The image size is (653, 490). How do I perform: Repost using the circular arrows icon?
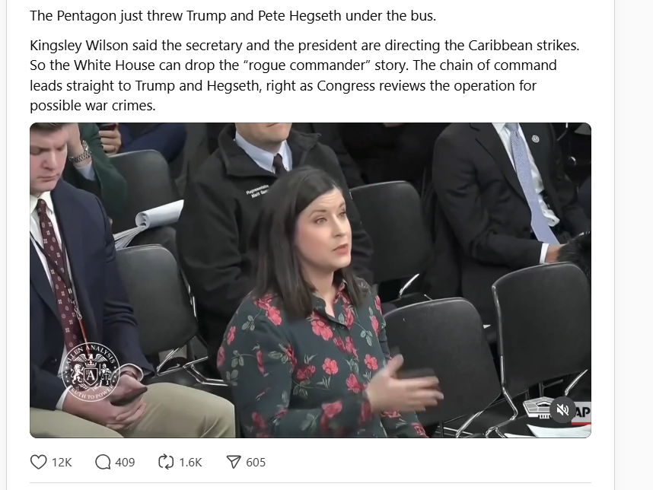(166, 462)
